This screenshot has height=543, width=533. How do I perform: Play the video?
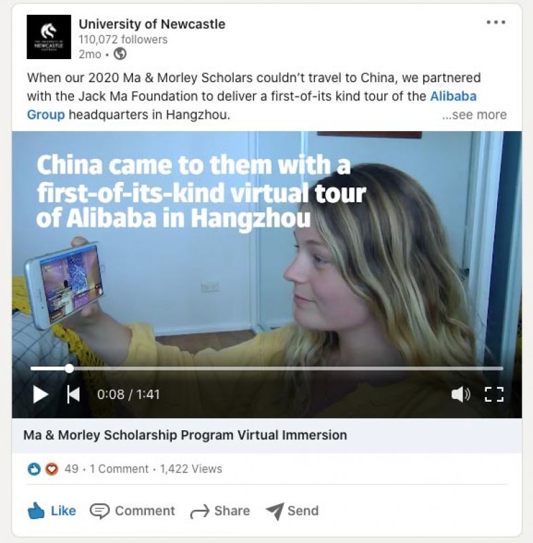[x=40, y=394]
